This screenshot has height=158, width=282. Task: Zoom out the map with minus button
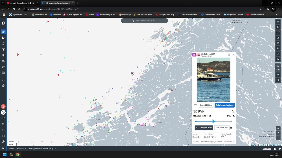(x=278, y=138)
